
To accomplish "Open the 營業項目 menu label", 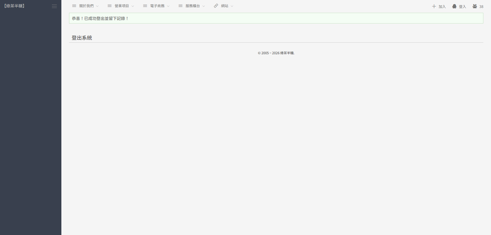I will pyautogui.click(x=122, y=6).
